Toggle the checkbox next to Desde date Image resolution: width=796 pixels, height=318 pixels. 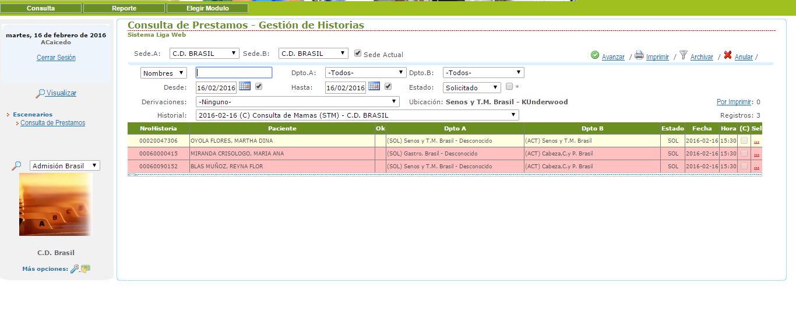tap(259, 87)
